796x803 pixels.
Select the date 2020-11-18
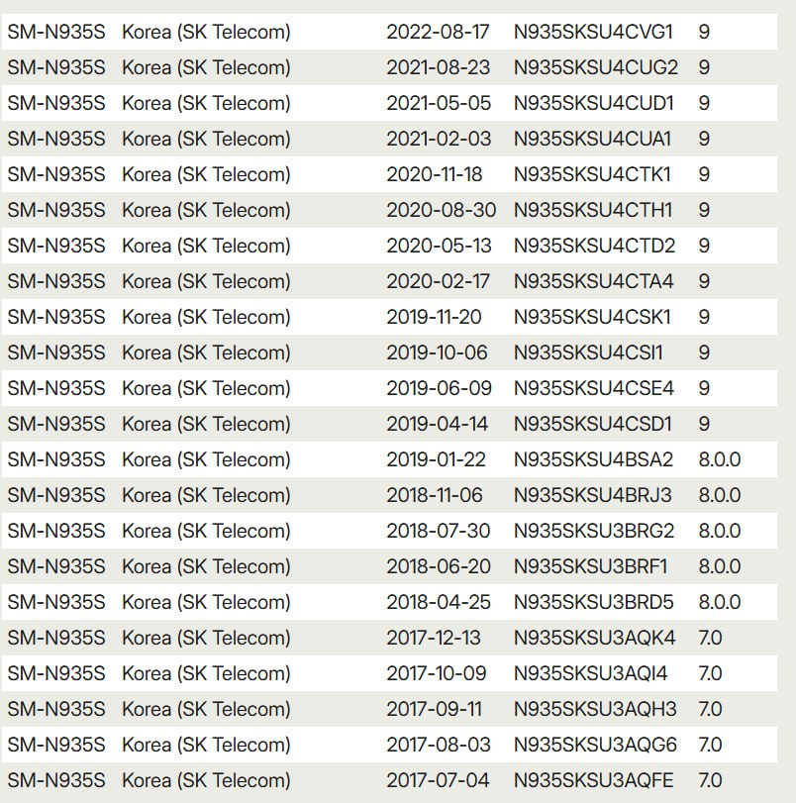(x=435, y=174)
